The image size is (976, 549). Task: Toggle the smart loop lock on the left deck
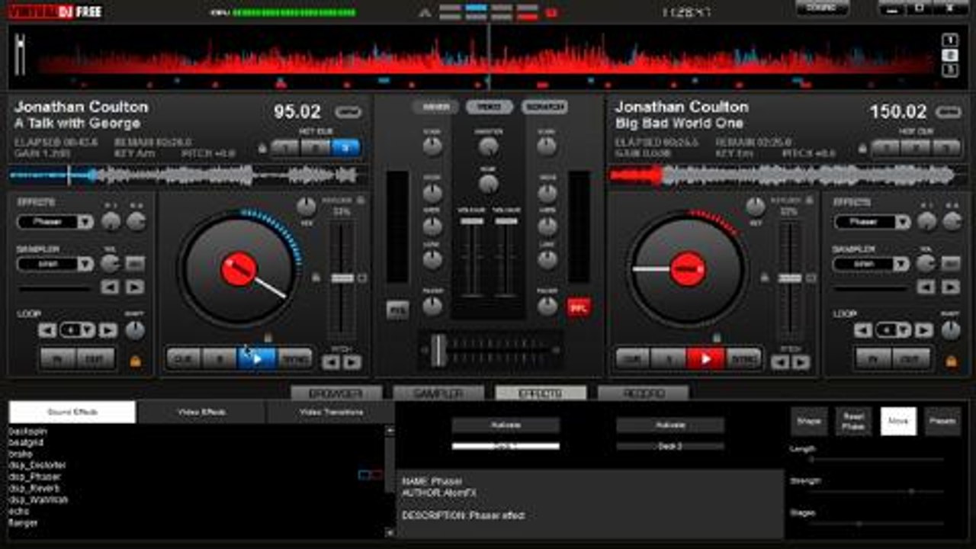click(x=136, y=361)
